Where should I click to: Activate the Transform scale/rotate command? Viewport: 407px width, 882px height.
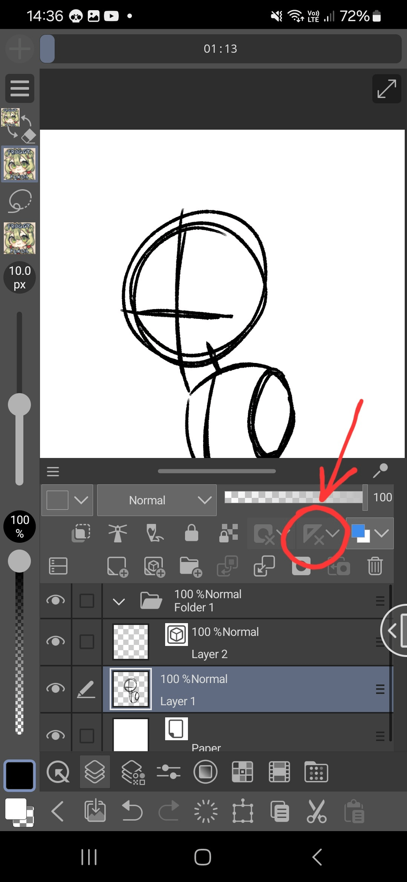click(x=243, y=811)
